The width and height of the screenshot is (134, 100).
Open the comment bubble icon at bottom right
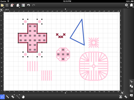(x=131, y=95)
